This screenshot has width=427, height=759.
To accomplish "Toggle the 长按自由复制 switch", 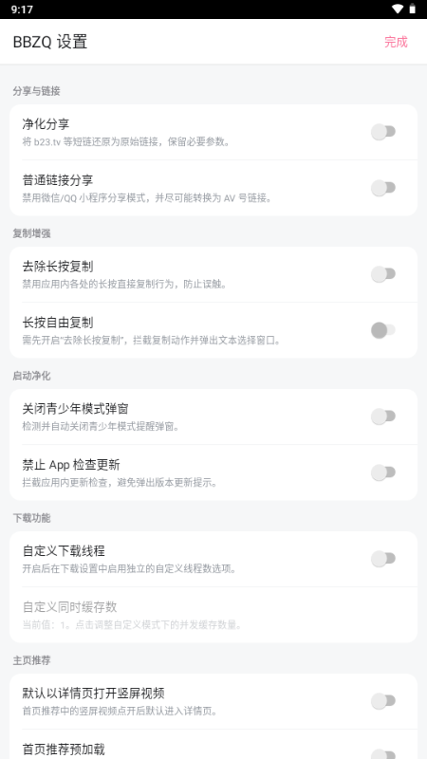I will coord(383,330).
